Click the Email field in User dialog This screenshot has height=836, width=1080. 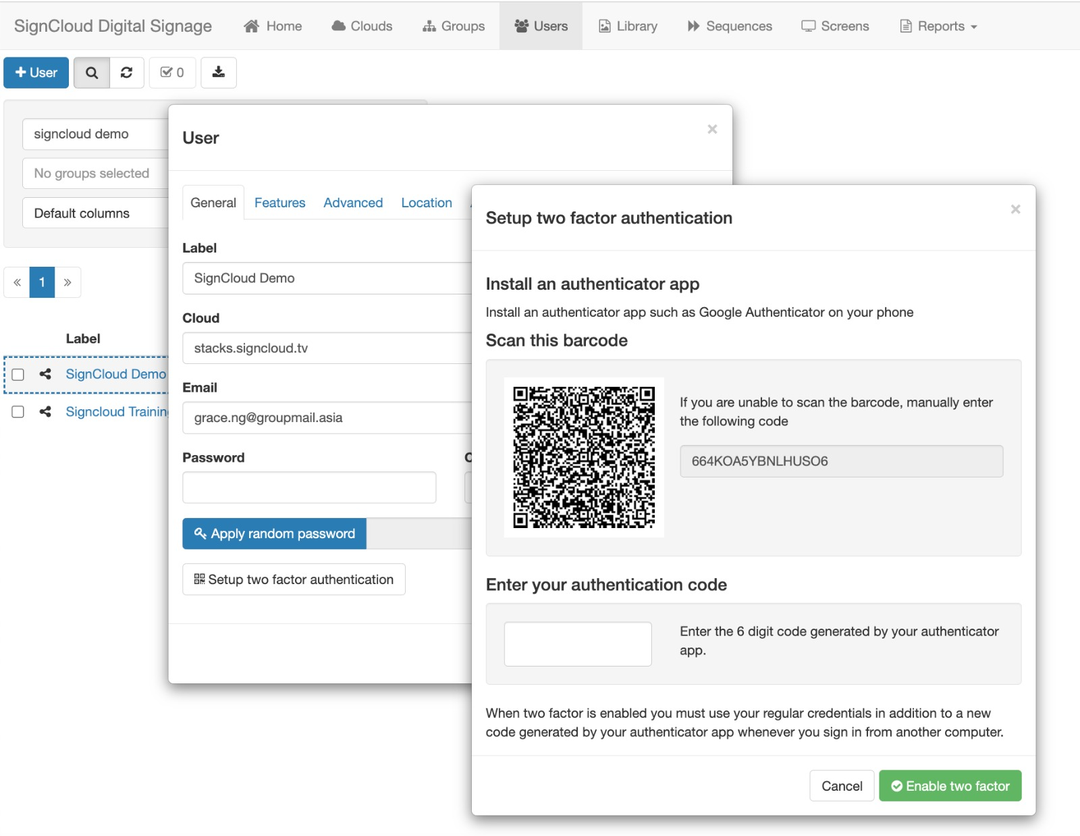click(327, 418)
